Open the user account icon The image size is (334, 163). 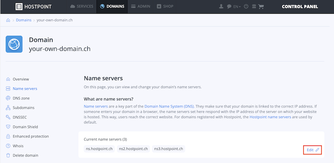pyautogui.click(x=221, y=6)
